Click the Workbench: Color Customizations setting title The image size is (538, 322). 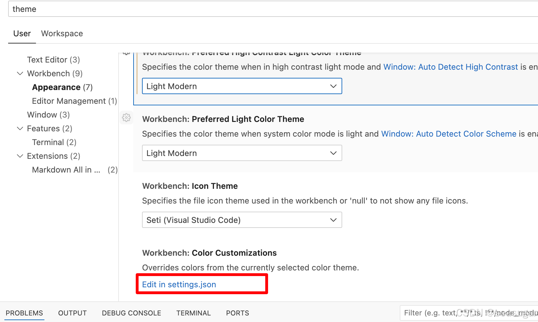209,253
